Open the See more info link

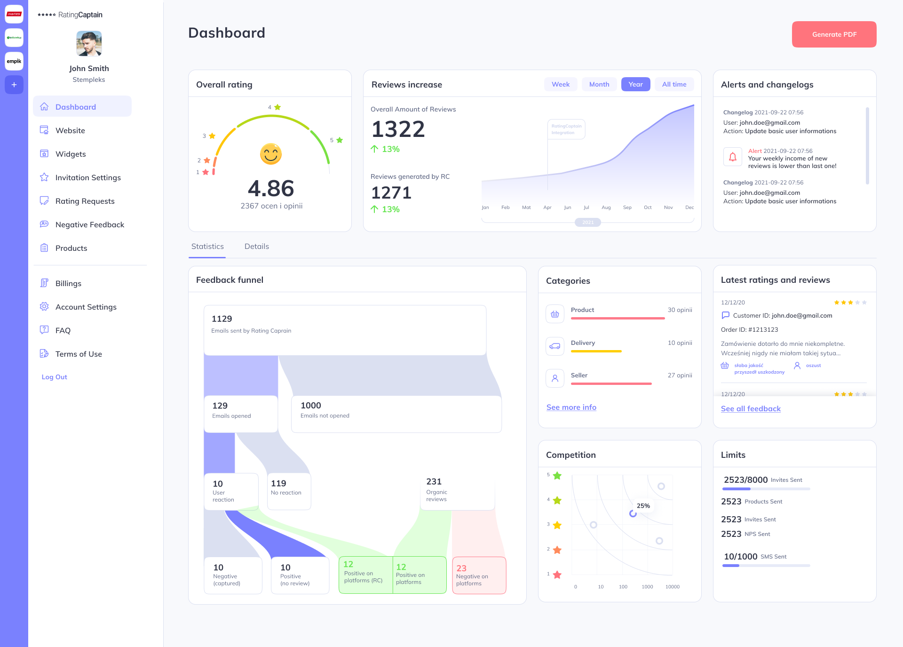tap(571, 407)
